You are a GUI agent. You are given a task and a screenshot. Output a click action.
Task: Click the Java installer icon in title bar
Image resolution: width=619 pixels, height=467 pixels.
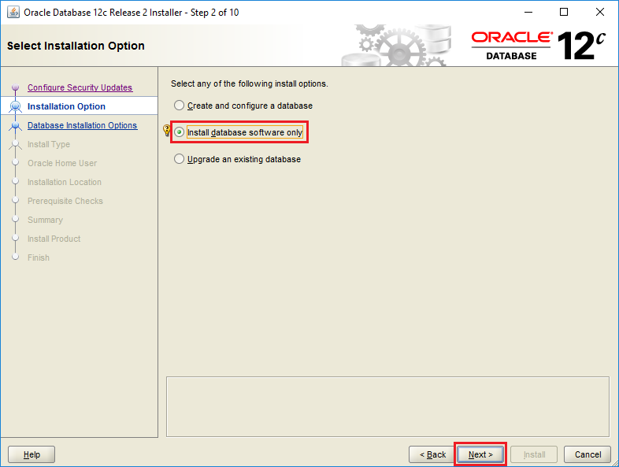point(13,13)
